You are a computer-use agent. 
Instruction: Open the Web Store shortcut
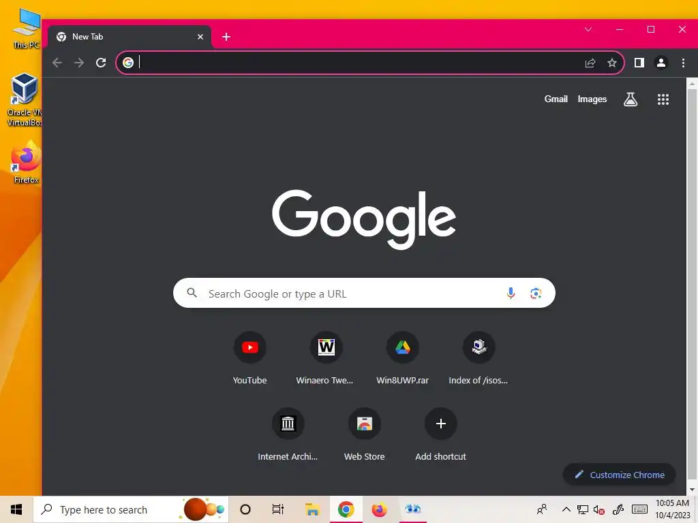click(x=364, y=434)
